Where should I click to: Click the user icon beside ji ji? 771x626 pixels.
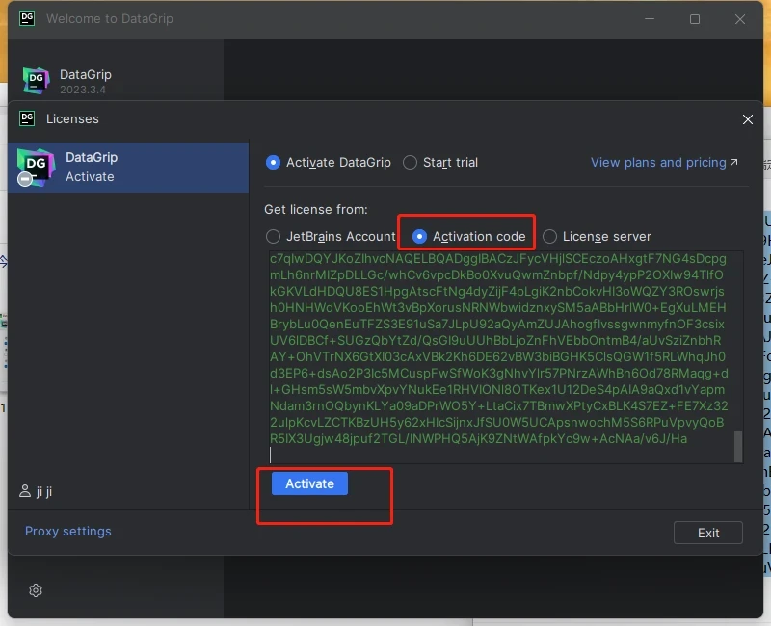pos(25,491)
